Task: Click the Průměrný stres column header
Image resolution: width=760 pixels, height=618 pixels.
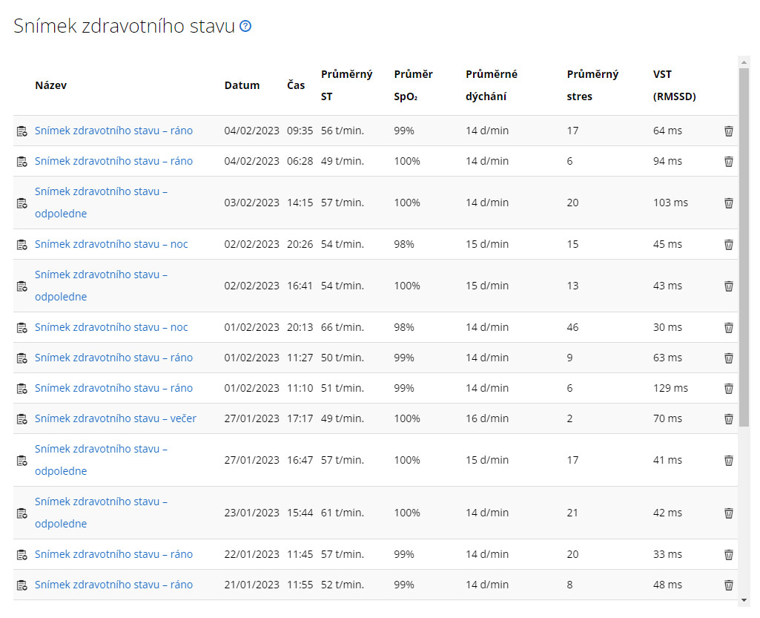Action: [592, 85]
